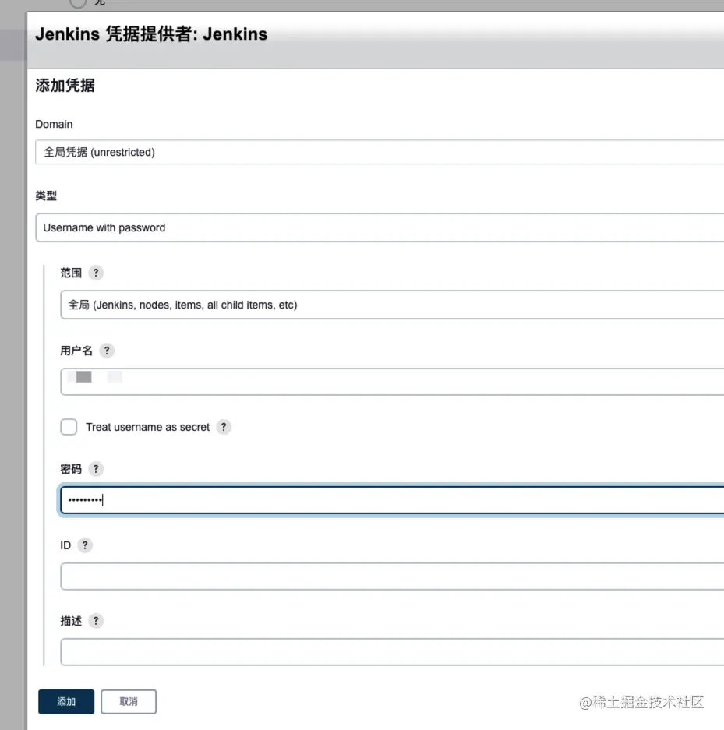Click the Treat username as secret label
The image size is (724, 730).
[x=147, y=427]
